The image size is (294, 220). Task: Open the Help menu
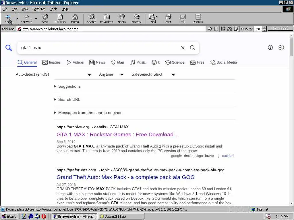(x=65, y=9)
